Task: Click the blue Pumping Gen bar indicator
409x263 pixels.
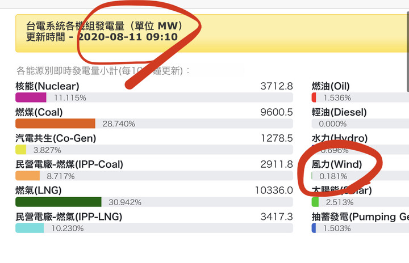Action: pyautogui.click(x=314, y=228)
